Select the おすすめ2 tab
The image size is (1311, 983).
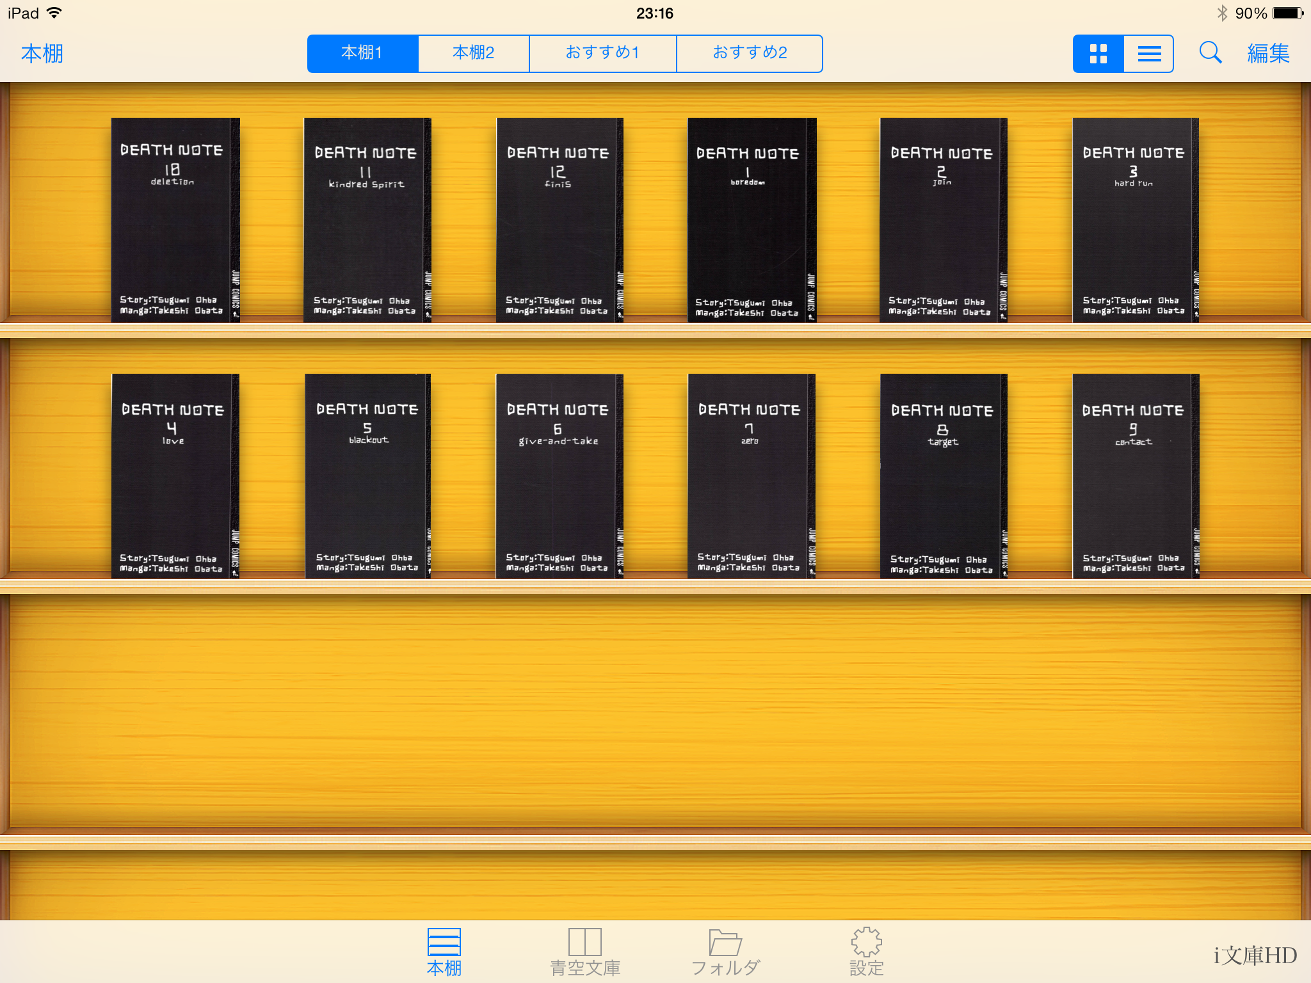[x=750, y=54]
